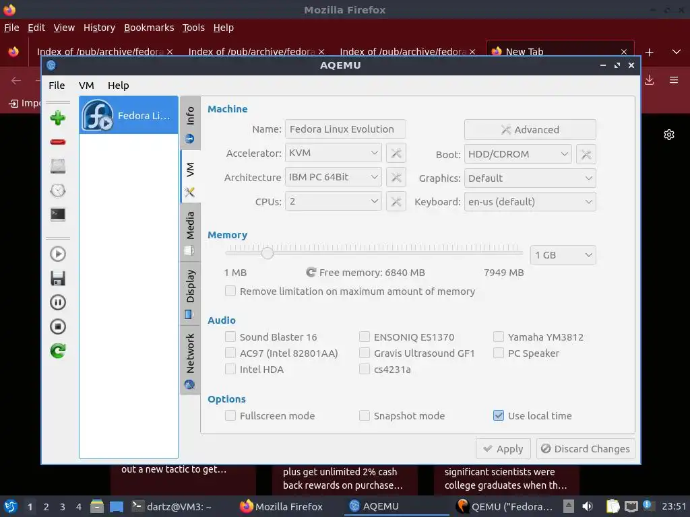Click volume speaker icon in system tray
Screen dimensions: 690x517
click(588, 506)
